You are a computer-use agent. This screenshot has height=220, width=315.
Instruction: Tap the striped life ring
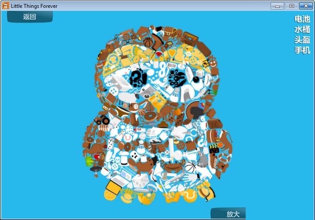click(224, 158)
